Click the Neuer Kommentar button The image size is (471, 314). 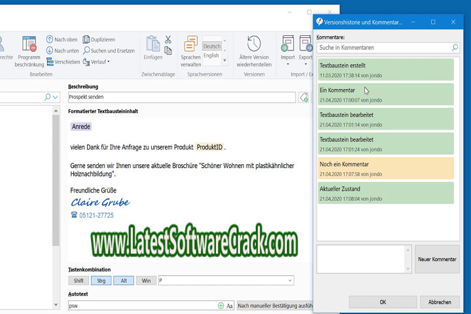click(x=437, y=259)
